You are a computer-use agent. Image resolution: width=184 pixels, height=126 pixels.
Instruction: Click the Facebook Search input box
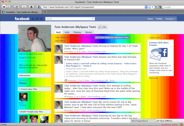68,19
